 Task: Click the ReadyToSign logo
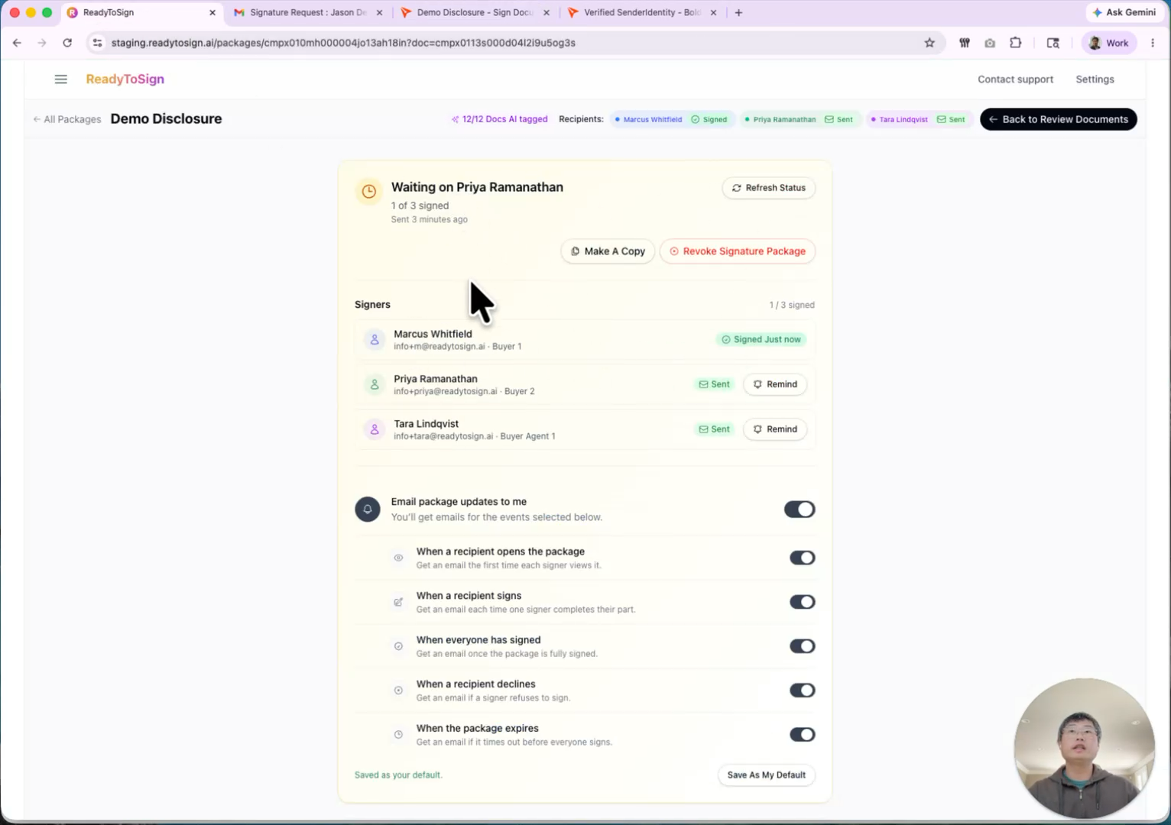pyautogui.click(x=125, y=79)
